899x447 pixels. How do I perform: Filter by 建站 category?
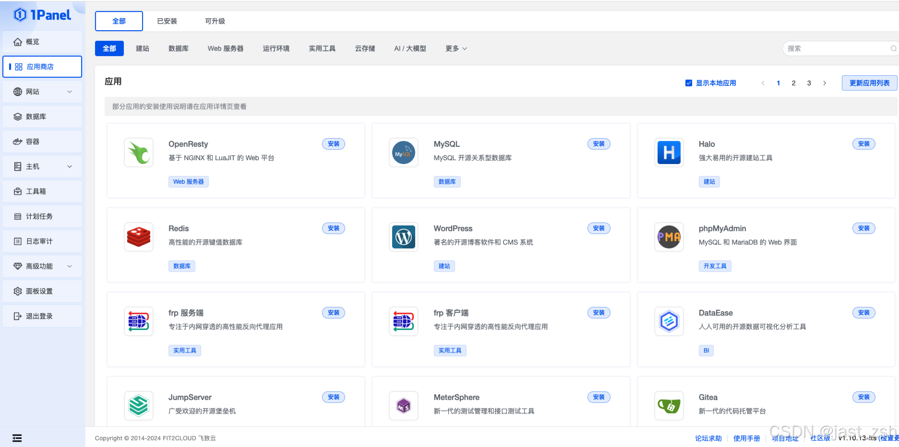(x=143, y=48)
